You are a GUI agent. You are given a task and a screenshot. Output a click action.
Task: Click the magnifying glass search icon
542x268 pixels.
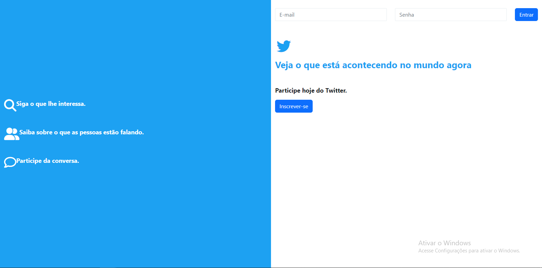[10, 105]
